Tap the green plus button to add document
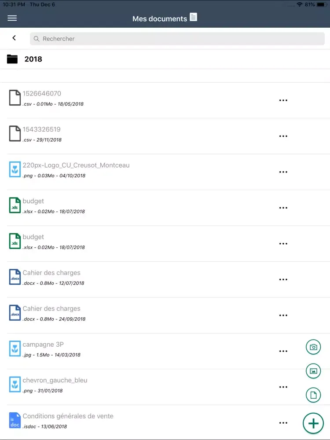 coord(313,423)
